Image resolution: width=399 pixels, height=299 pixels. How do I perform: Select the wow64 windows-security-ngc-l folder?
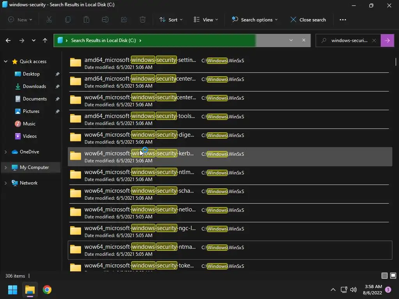230,231
